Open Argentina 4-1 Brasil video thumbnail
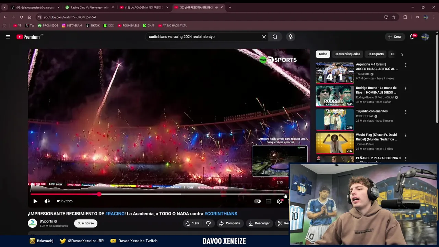Screen dimensions: 439x247 pos(335,73)
